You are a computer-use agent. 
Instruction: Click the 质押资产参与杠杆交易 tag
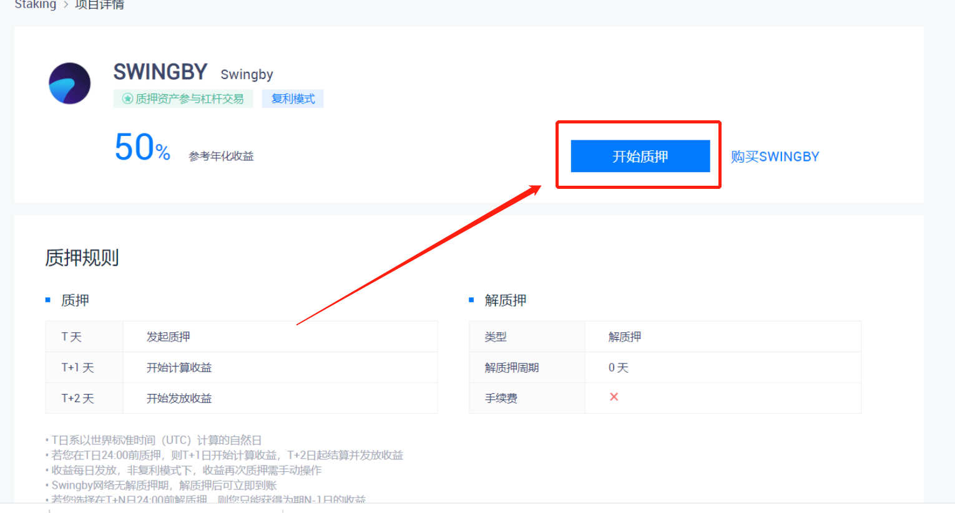[183, 98]
